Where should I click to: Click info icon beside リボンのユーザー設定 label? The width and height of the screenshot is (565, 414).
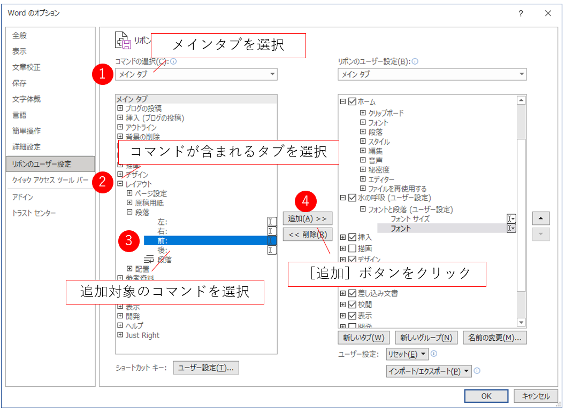pyautogui.click(x=415, y=61)
